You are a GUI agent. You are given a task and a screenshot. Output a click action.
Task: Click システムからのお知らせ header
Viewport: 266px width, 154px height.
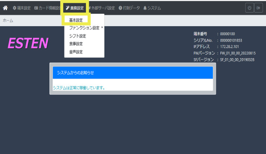click(133, 73)
